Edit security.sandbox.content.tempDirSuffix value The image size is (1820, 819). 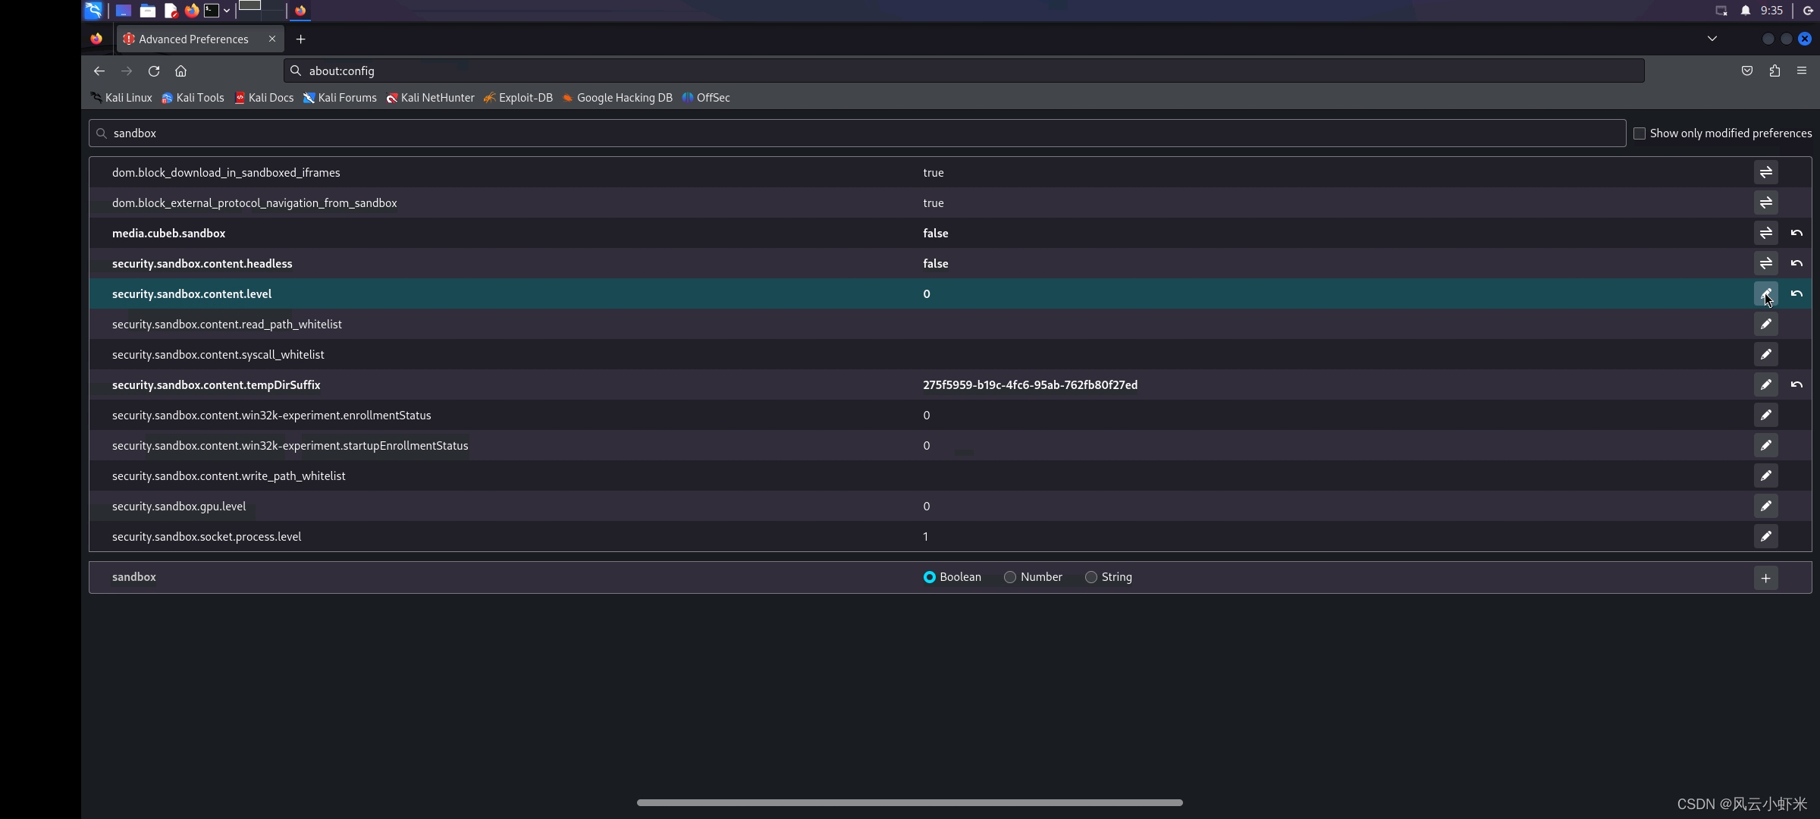(1765, 384)
